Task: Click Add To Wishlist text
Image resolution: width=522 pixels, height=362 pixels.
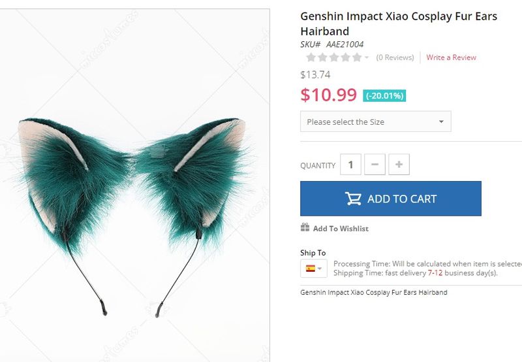Action: [341, 229]
